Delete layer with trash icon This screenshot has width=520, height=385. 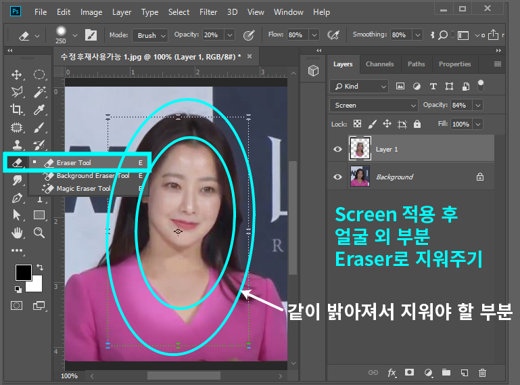click(483, 373)
